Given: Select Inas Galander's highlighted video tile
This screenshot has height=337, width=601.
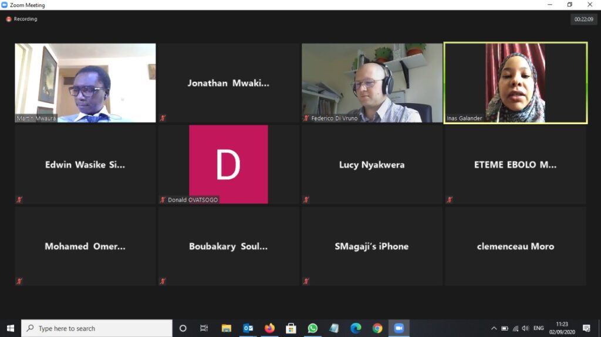Looking at the screenshot, I should click(515, 83).
